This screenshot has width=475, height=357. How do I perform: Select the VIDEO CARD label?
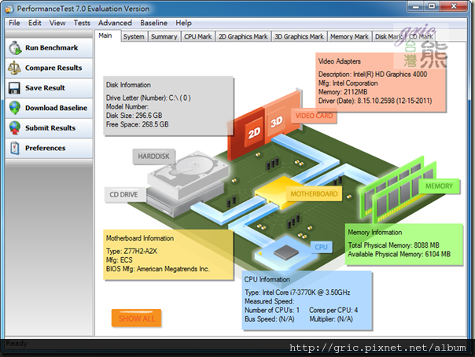[x=314, y=116]
